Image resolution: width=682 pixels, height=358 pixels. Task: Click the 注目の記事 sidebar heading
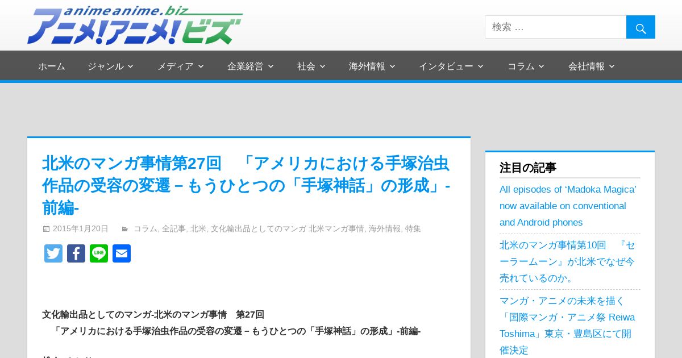[x=528, y=168]
